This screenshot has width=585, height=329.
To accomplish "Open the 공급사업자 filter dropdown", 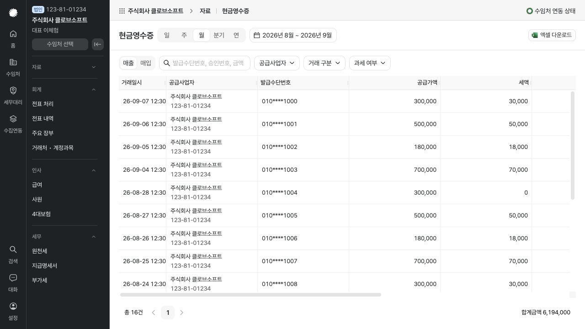I will coord(277,63).
